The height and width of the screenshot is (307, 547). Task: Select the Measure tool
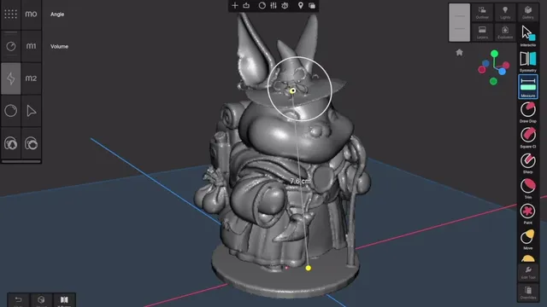point(528,87)
